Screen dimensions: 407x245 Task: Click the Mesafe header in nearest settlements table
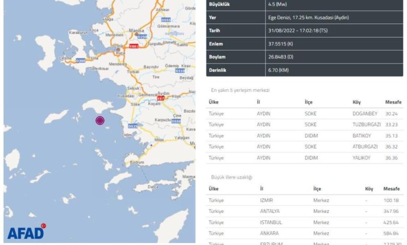tap(393, 102)
